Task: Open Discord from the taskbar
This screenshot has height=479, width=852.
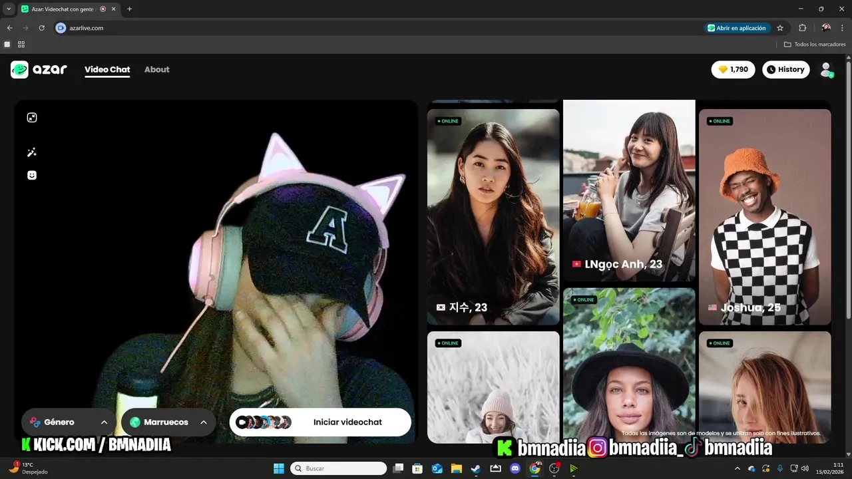Action: pos(515,468)
